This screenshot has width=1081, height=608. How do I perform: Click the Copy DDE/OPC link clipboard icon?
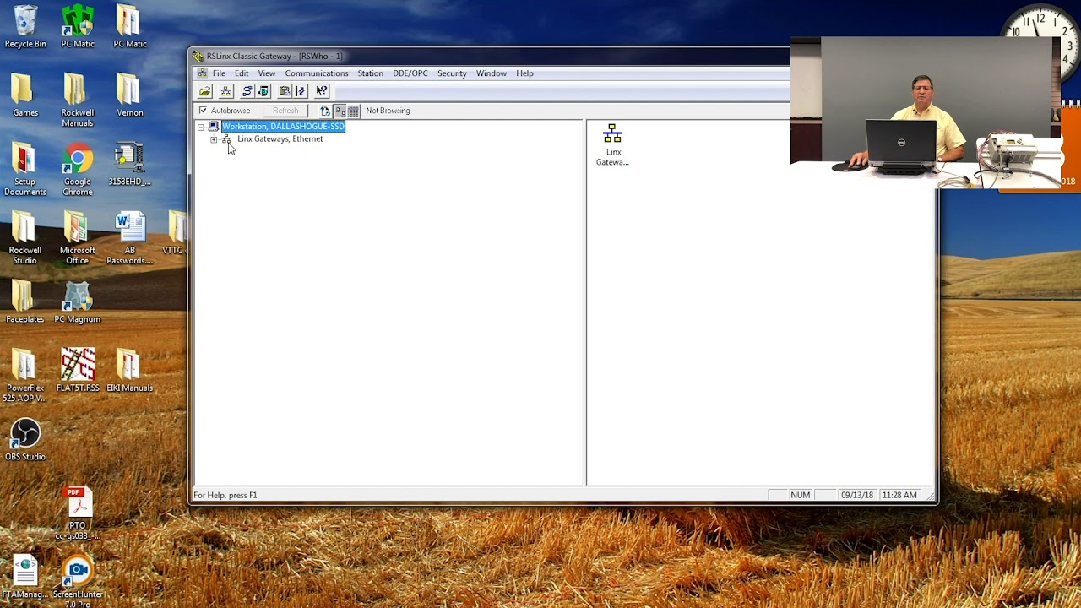[285, 91]
